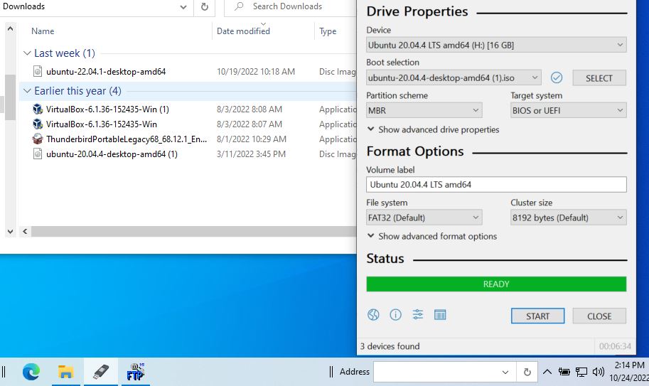This screenshot has height=386, width=649.
Task: Click the 10/19/2022 10:18 AM date cell
Action: pos(256,71)
